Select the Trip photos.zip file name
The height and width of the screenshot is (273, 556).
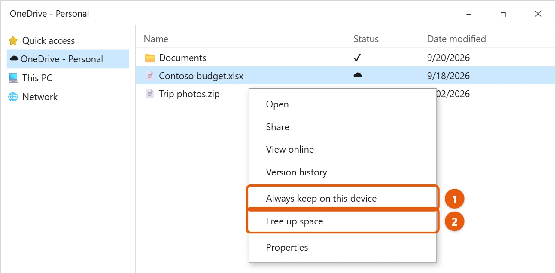[x=189, y=94]
